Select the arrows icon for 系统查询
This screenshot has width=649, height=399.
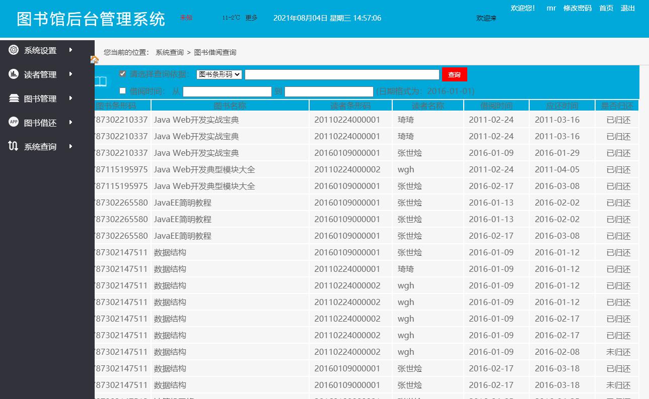13,146
